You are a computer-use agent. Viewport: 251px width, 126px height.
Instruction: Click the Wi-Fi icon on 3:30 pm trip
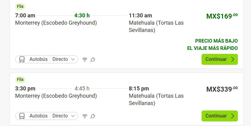tap(85, 116)
